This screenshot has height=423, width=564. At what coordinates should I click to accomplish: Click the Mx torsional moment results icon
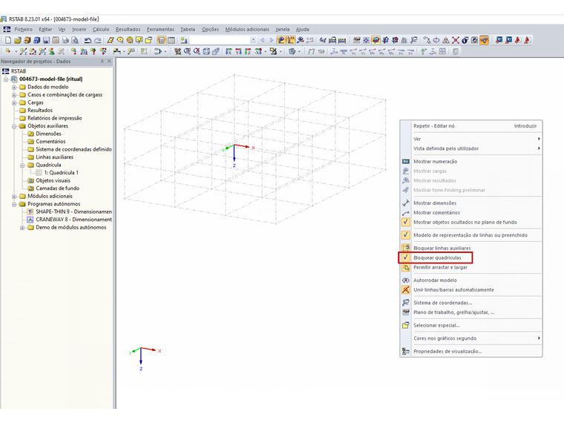(x=373, y=51)
